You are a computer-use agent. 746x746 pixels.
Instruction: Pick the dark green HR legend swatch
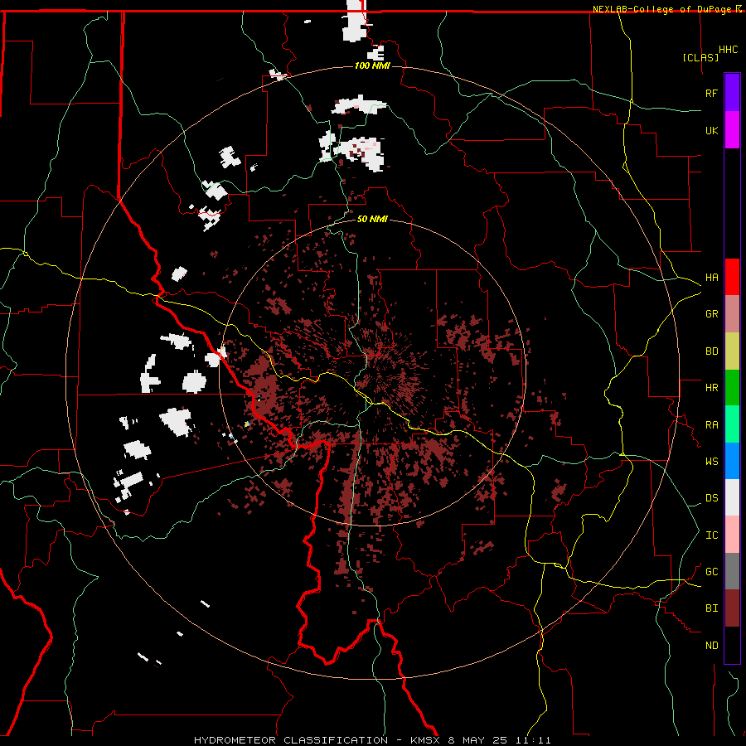732,387
